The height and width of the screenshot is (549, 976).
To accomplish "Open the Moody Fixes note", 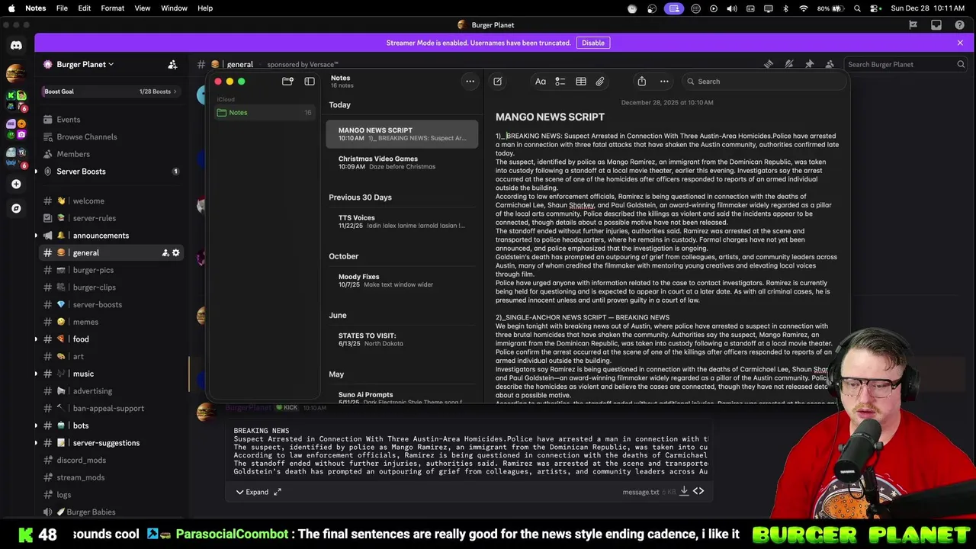I will (x=402, y=281).
